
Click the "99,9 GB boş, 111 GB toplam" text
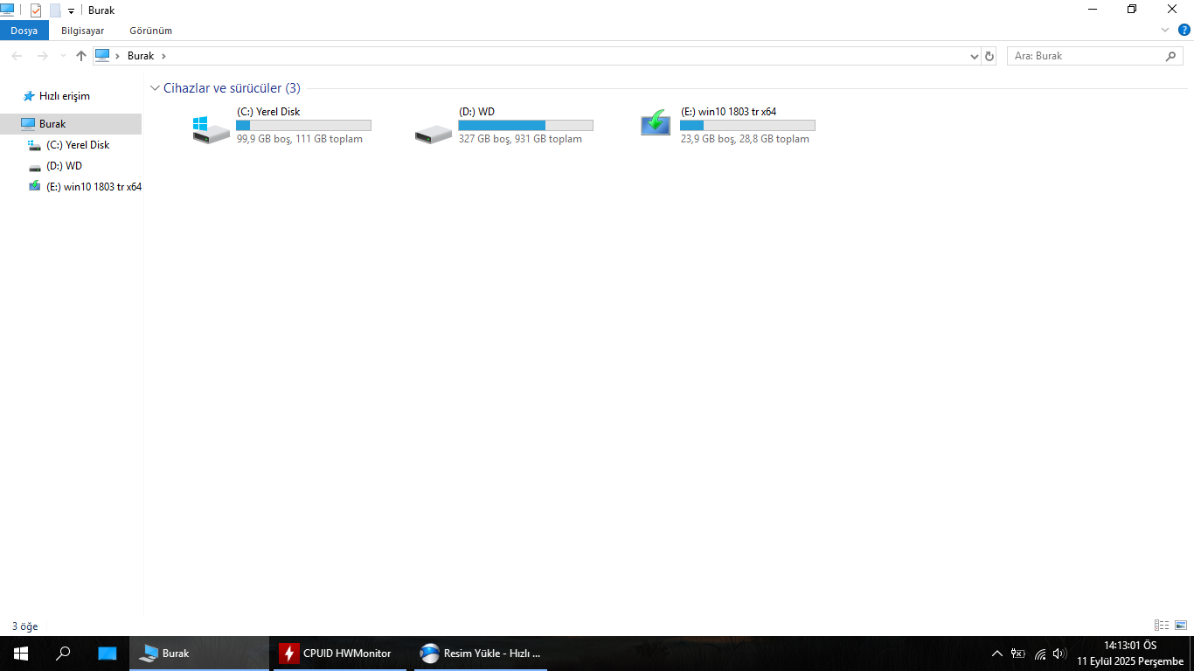point(300,139)
